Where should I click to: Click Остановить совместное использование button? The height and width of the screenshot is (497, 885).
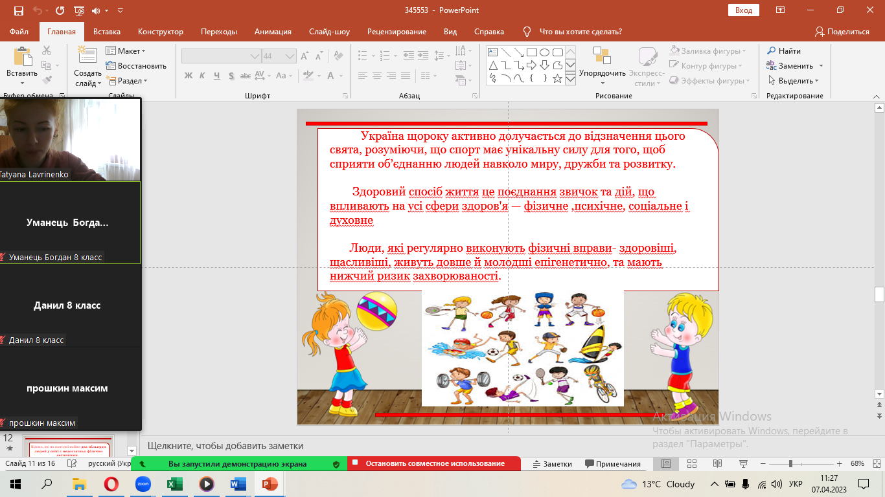pos(435,463)
